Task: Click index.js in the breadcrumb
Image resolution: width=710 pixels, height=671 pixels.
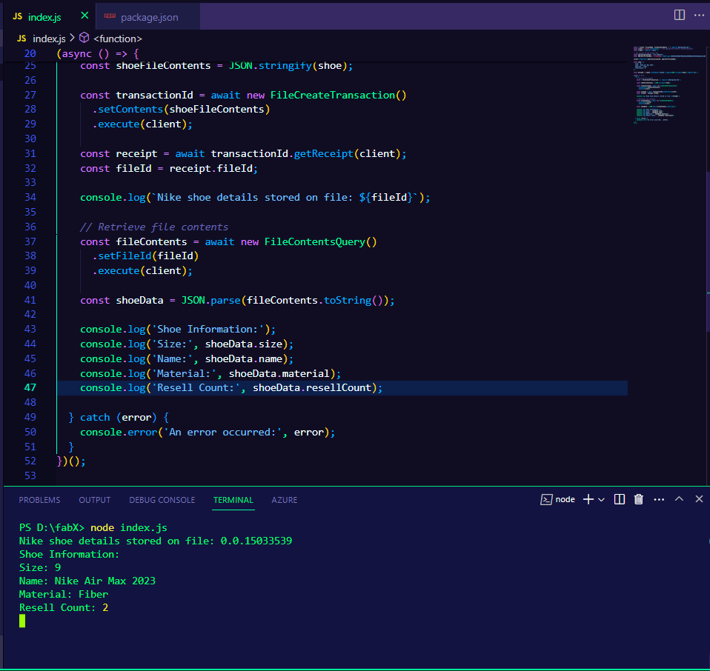Action: tap(49, 39)
